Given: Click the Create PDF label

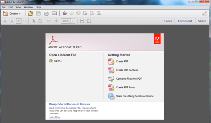Looking at the screenshot, I should point(122,61).
